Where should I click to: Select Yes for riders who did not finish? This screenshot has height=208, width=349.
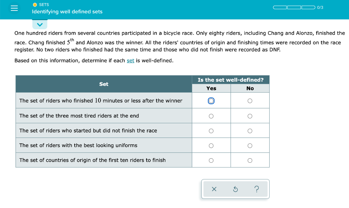click(x=211, y=130)
